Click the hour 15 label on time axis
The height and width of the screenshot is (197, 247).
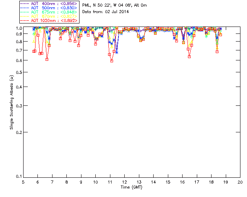pyautogui.click(x=168, y=182)
